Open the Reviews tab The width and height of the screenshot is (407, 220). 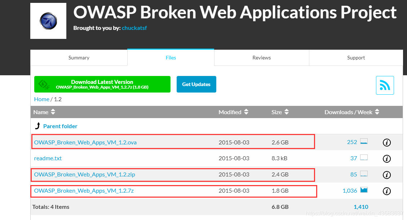[262, 58]
